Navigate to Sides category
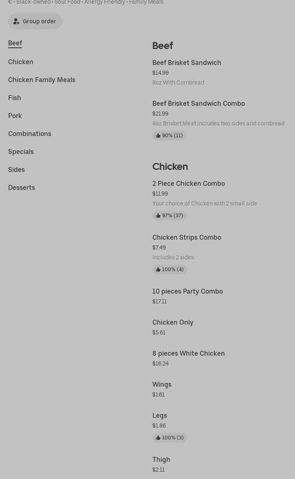 16,169
